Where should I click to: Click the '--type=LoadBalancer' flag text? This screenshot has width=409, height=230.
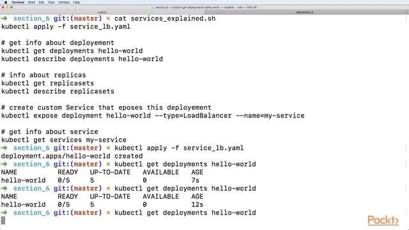coord(193,116)
